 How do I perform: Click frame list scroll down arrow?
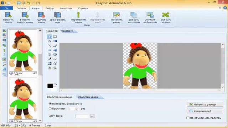point(40,121)
